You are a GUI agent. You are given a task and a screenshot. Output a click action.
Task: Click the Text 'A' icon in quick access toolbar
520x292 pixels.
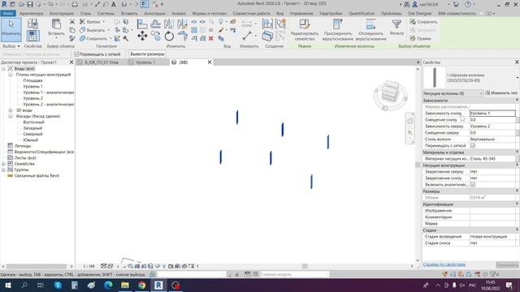click(114, 4)
